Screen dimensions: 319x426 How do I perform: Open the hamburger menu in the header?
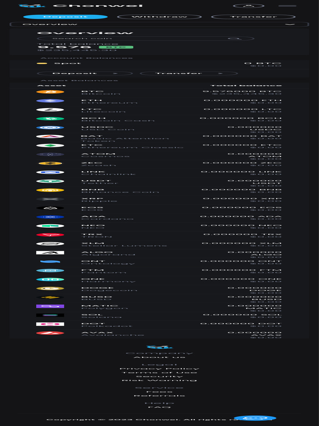click(x=287, y=6)
